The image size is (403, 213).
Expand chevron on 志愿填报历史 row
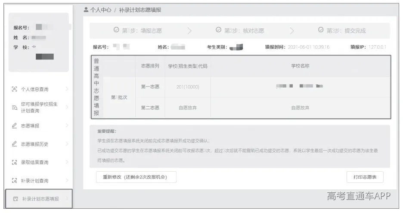(67, 144)
